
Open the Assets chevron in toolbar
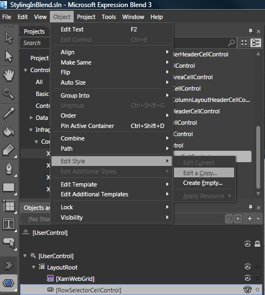[x=9, y=265]
